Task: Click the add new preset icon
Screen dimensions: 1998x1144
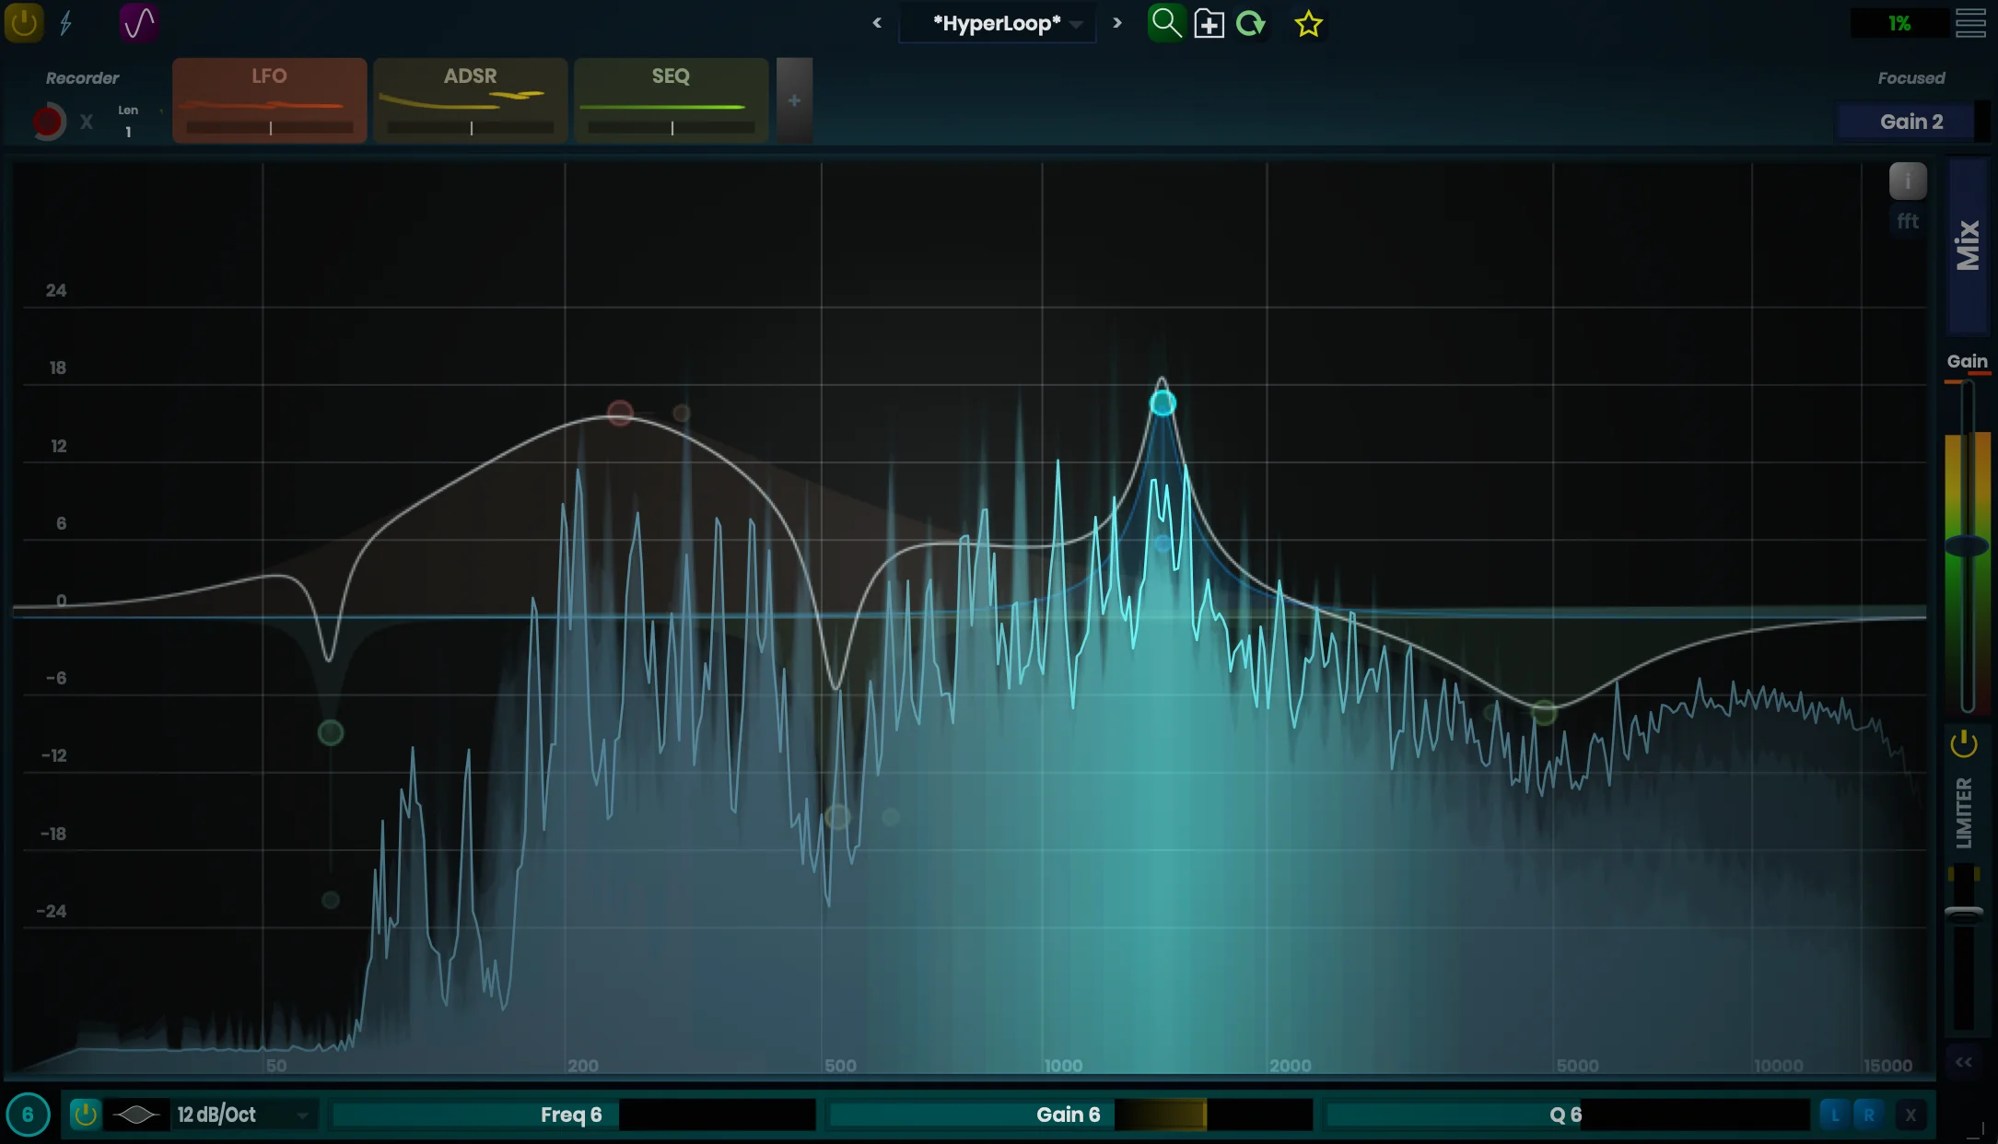Action: click(x=1209, y=24)
